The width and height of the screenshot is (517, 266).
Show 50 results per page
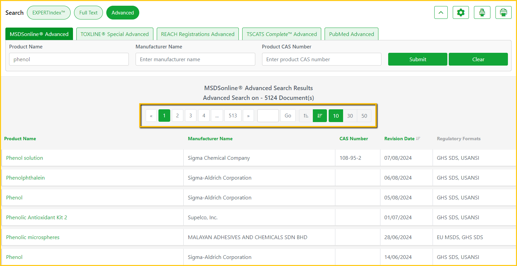point(364,116)
